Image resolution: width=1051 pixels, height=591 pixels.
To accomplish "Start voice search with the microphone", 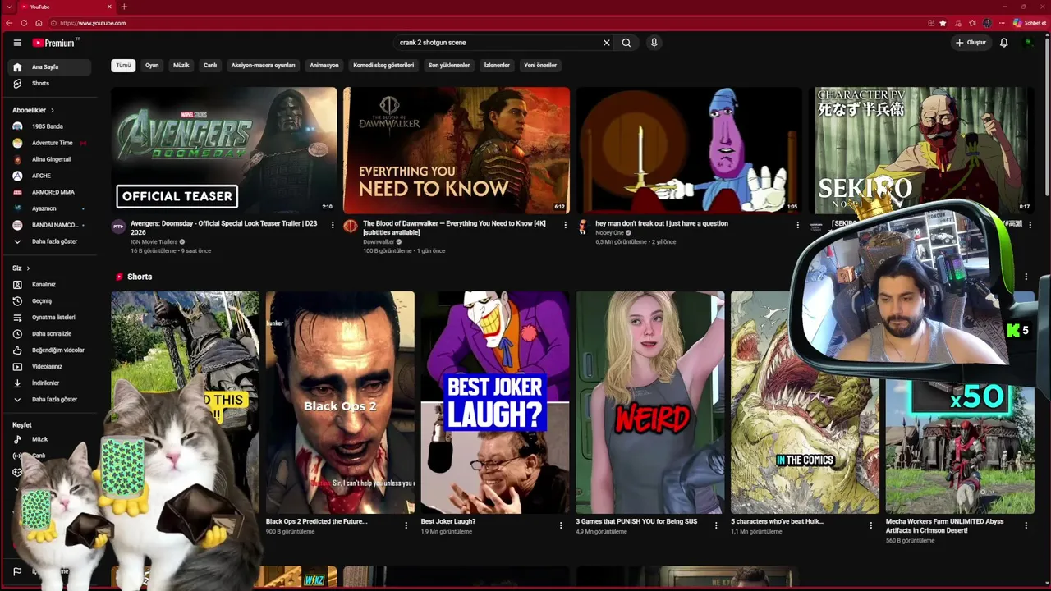I will click(x=654, y=43).
